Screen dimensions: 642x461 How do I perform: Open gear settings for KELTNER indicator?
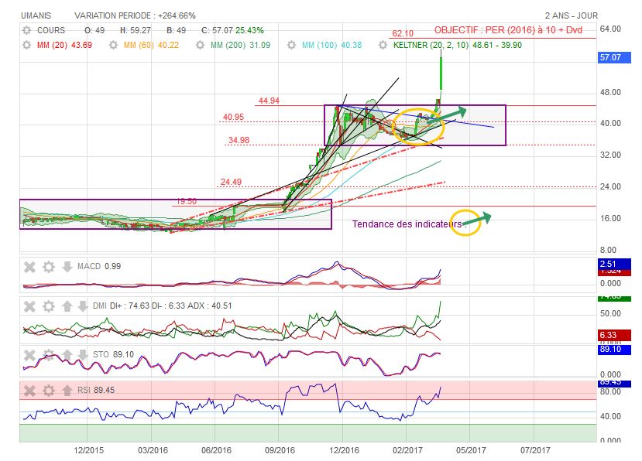click(x=383, y=45)
